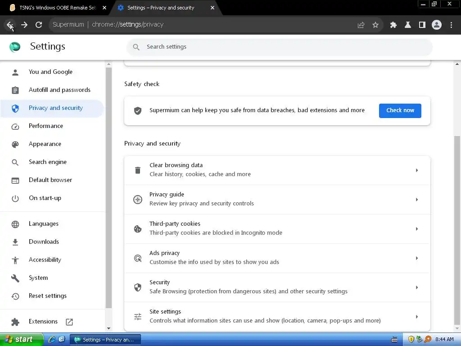Reload the settings page
Viewport: 461px width, 346px height.
[39, 25]
